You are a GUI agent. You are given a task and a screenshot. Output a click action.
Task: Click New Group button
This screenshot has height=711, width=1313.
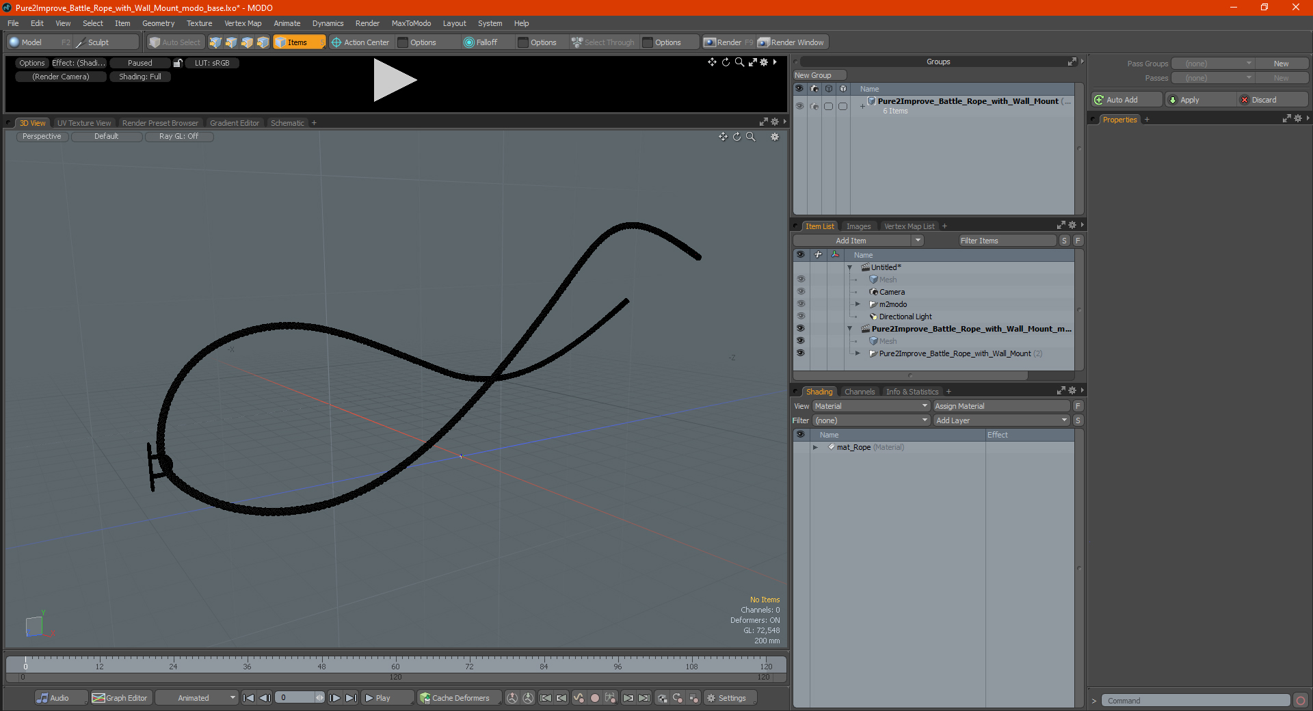[x=819, y=75]
